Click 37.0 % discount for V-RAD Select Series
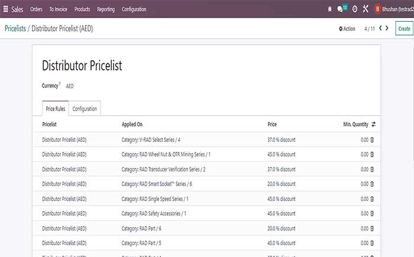The width and height of the screenshot is (414, 257). point(281,139)
